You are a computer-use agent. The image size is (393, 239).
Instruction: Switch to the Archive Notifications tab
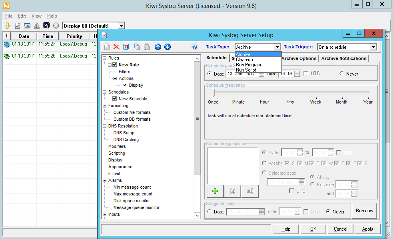pyautogui.click(x=343, y=58)
